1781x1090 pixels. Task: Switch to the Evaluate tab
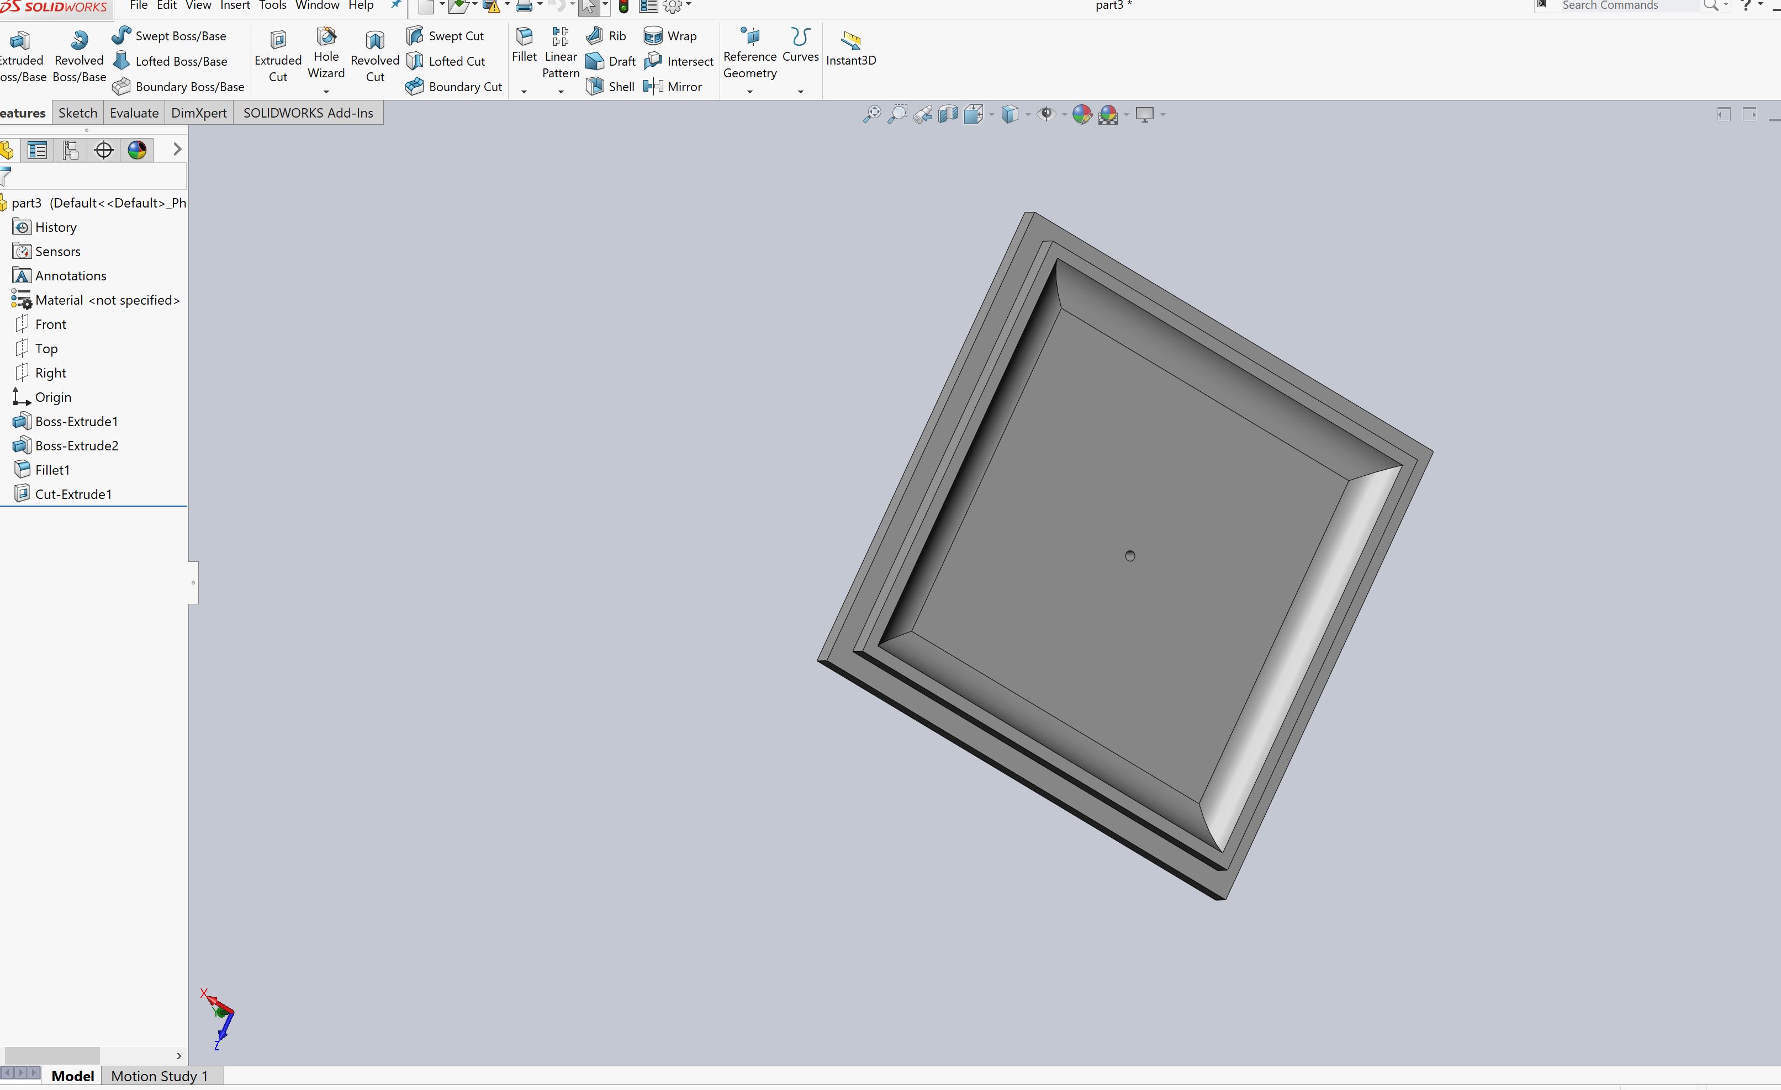click(134, 113)
